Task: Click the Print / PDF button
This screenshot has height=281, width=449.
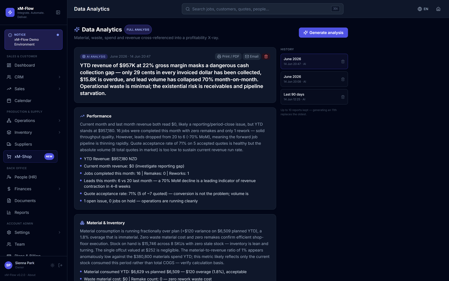Action: [x=228, y=57]
